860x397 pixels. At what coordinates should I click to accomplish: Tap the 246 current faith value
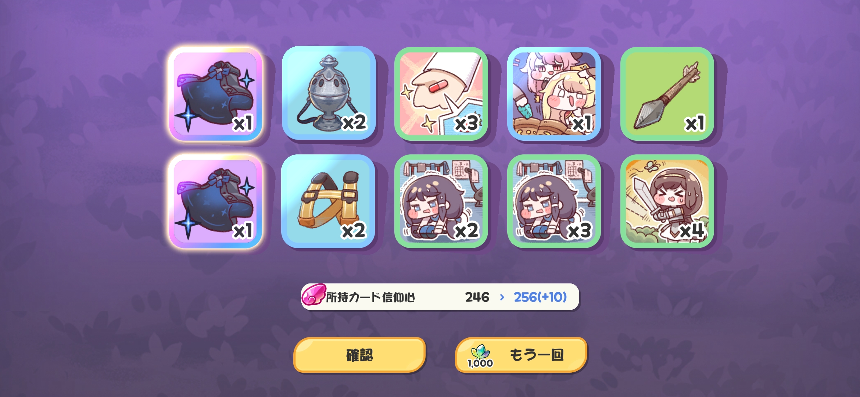pyautogui.click(x=477, y=297)
